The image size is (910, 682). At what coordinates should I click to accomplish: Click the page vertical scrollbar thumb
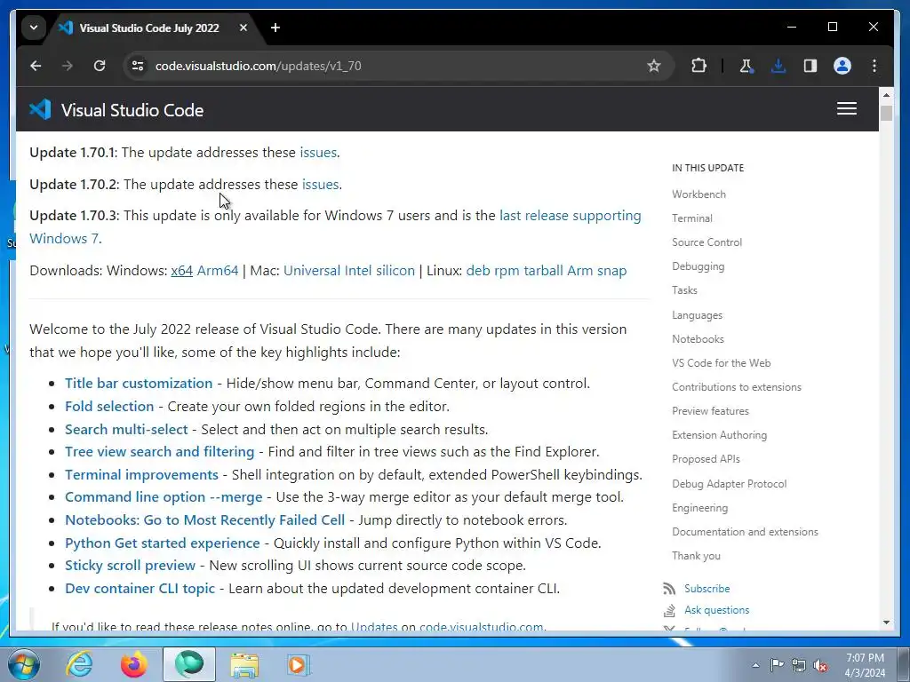[886, 113]
